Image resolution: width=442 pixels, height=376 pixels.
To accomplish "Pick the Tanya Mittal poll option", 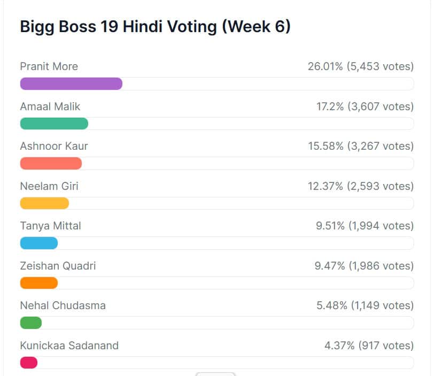I will (x=51, y=226).
